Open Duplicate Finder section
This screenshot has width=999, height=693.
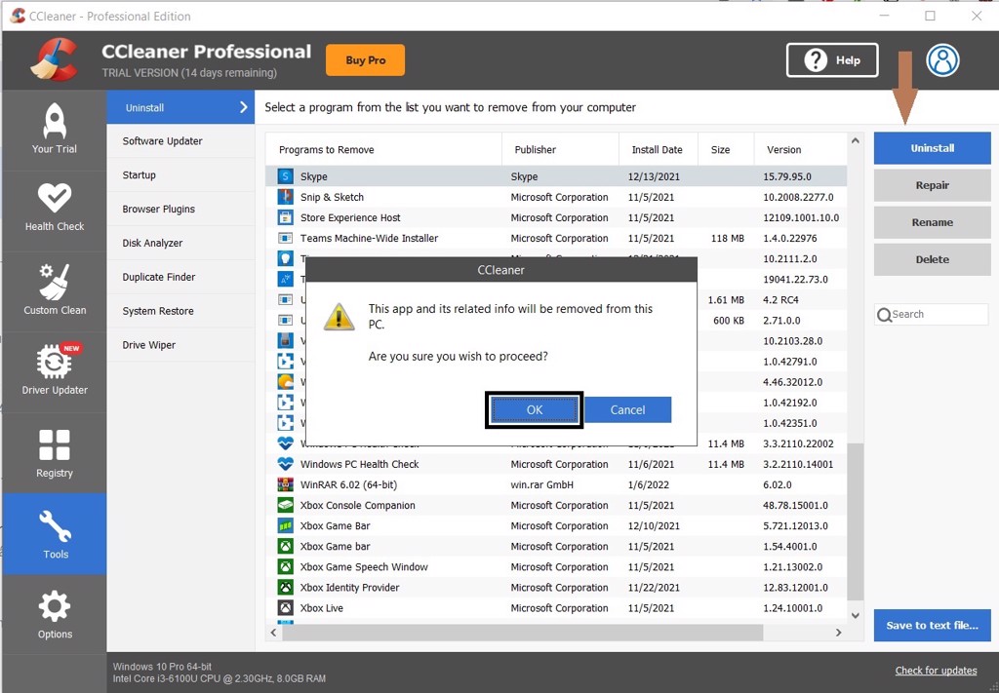pos(180,277)
